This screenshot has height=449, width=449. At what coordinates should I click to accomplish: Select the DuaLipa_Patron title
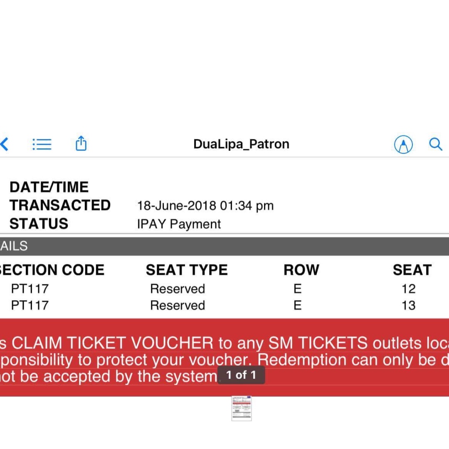click(x=241, y=144)
